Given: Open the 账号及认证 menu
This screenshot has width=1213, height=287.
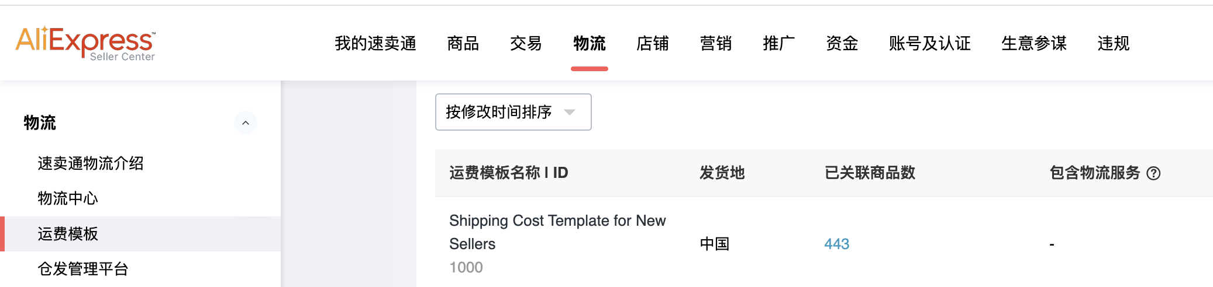Looking at the screenshot, I should point(929,43).
